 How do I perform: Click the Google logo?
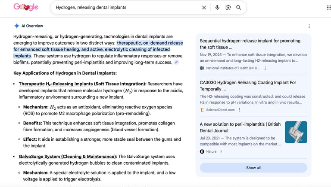pyautogui.click(x=26, y=7)
